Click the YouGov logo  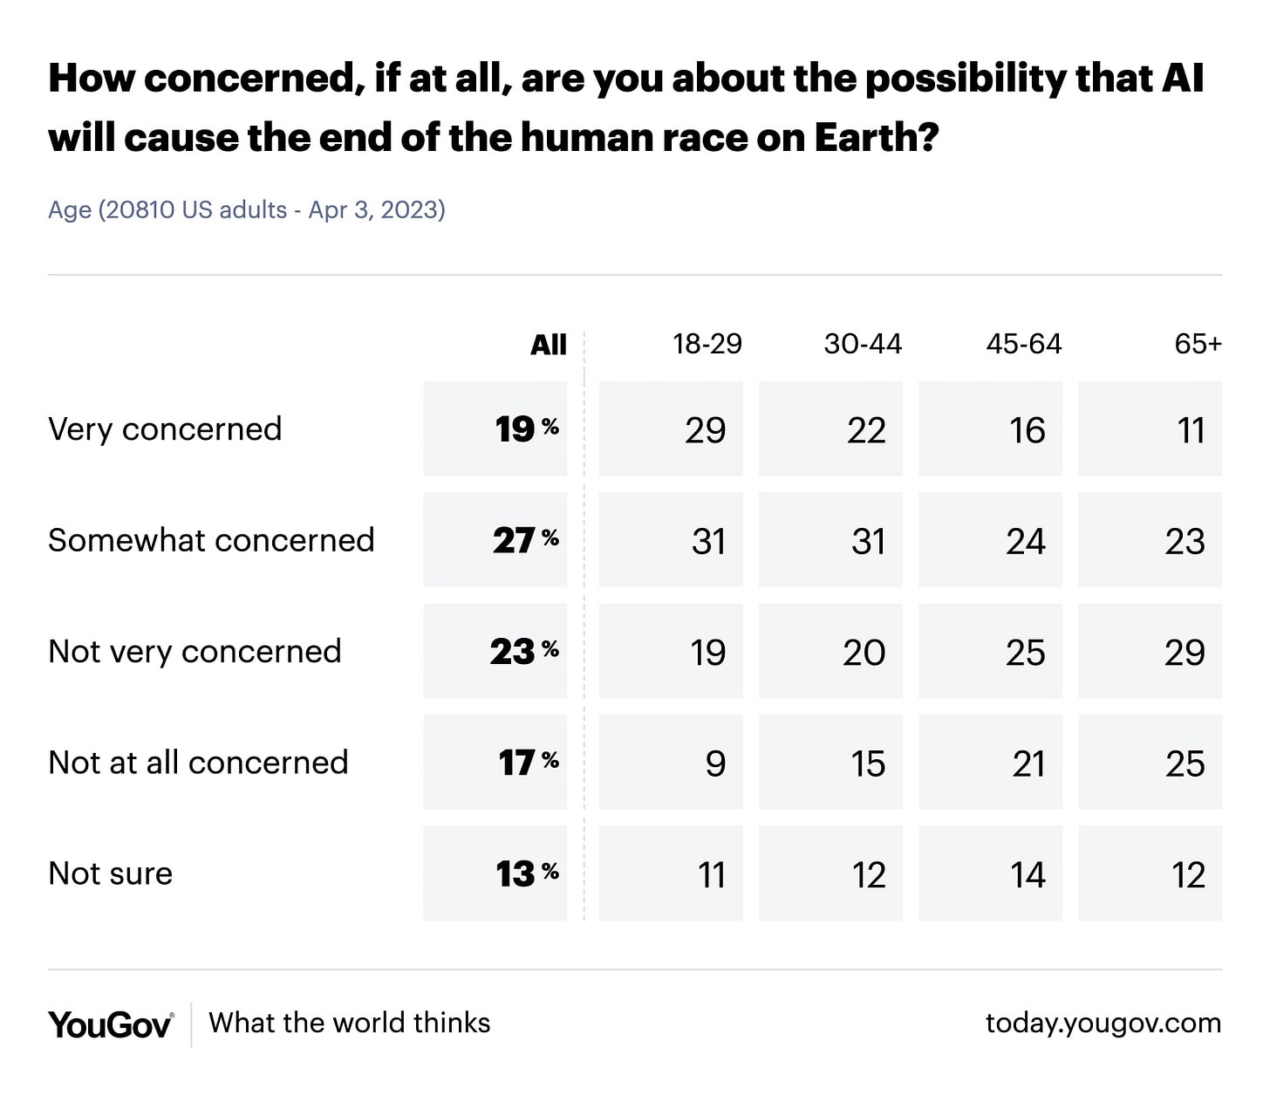pos(111,1024)
